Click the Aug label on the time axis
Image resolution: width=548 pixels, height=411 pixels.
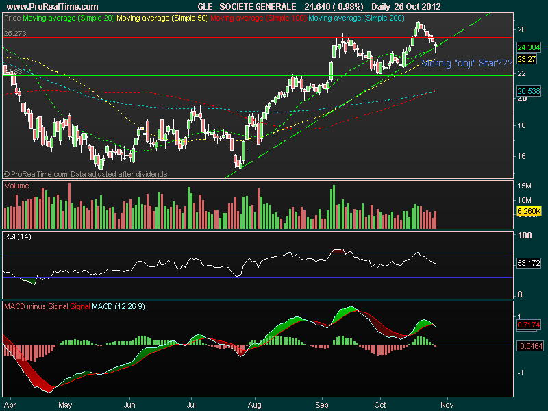(254, 405)
